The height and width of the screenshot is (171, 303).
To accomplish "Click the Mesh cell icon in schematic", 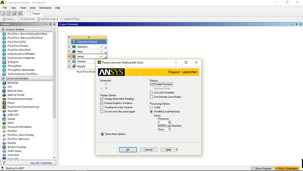I will [74, 51].
